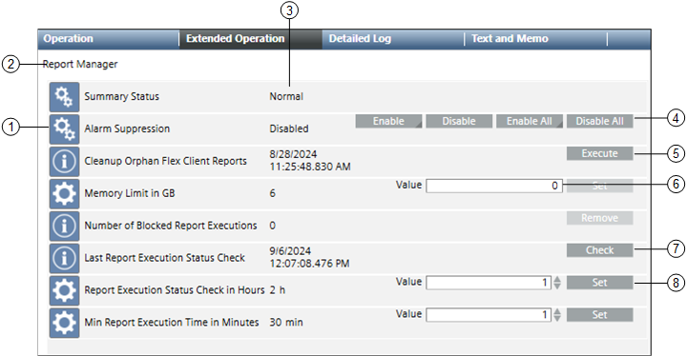Click the Memory Limit value input field
Image resolution: width=687 pixels, height=356 pixels.
point(494,186)
